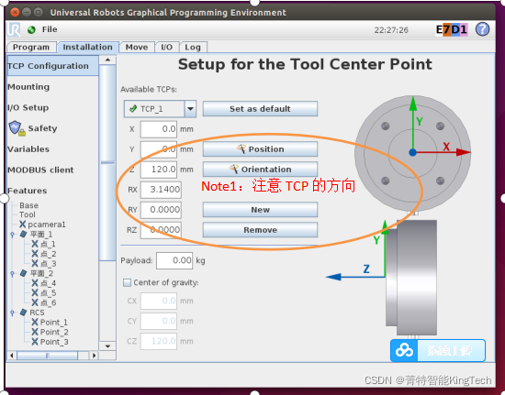Switch to the Installation tab
The height and width of the screenshot is (395, 505).
click(87, 48)
